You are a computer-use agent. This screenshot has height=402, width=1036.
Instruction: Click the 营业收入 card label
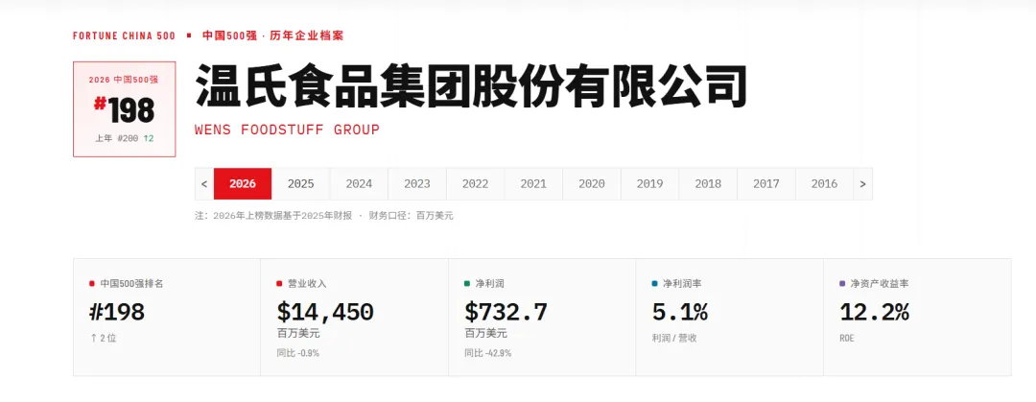(307, 283)
